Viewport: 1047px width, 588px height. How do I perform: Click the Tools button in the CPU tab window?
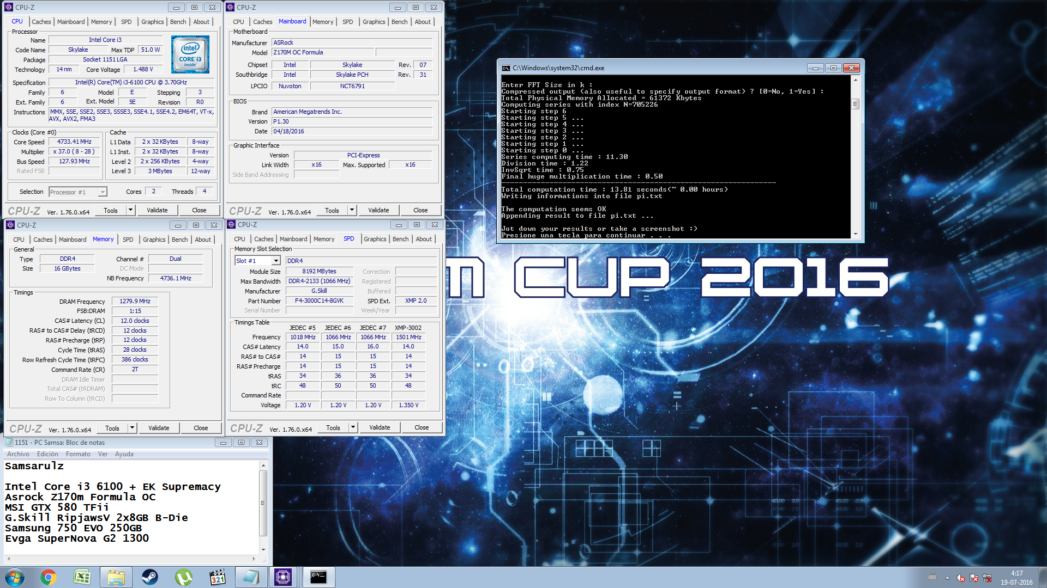coord(111,210)
